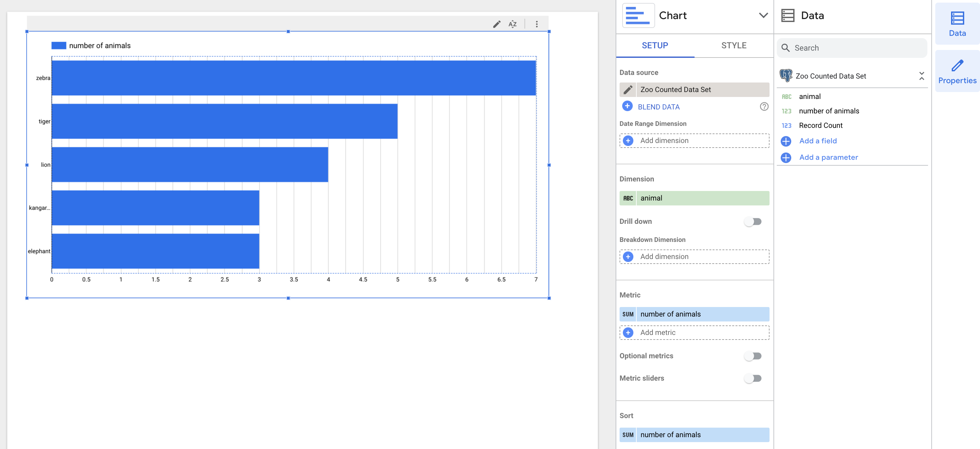The image size is (980, 449).
Task: Open the SUM aggregation of the Metric field
Action: pyautogui.click(x=628, y=315)
